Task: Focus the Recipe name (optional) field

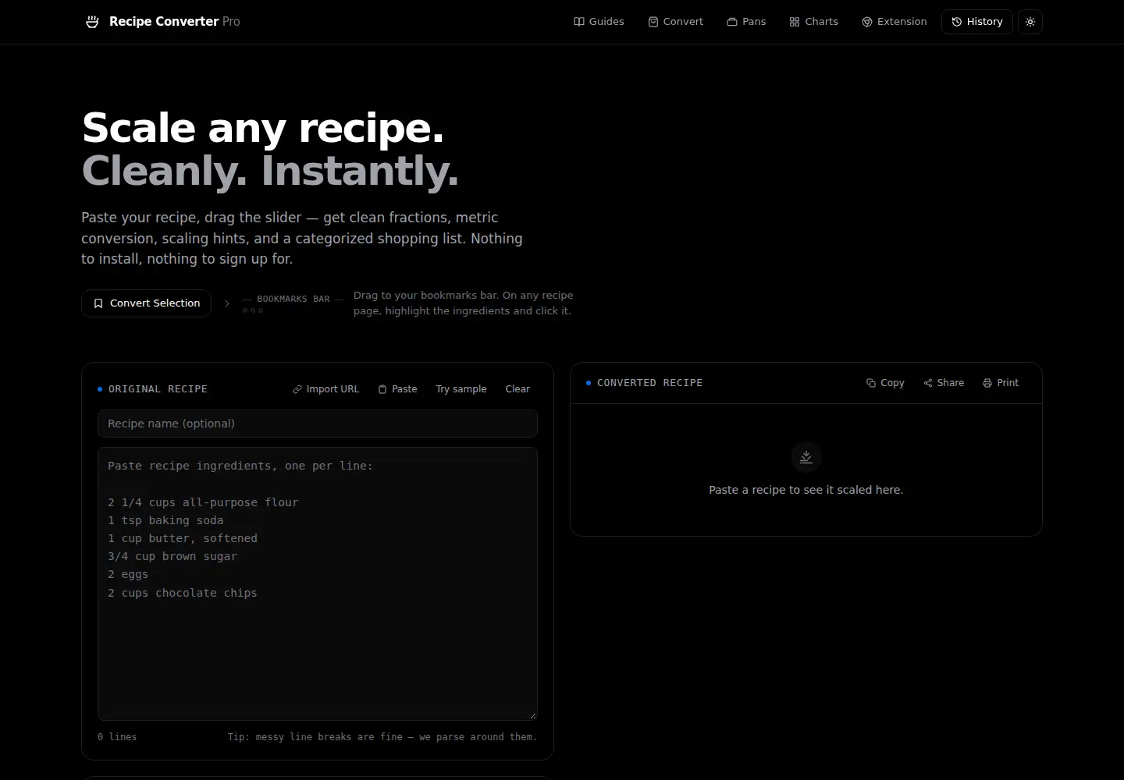Action: 318,424
